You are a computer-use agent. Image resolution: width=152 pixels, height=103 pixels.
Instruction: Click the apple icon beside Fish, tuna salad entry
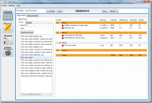point(63,45)
